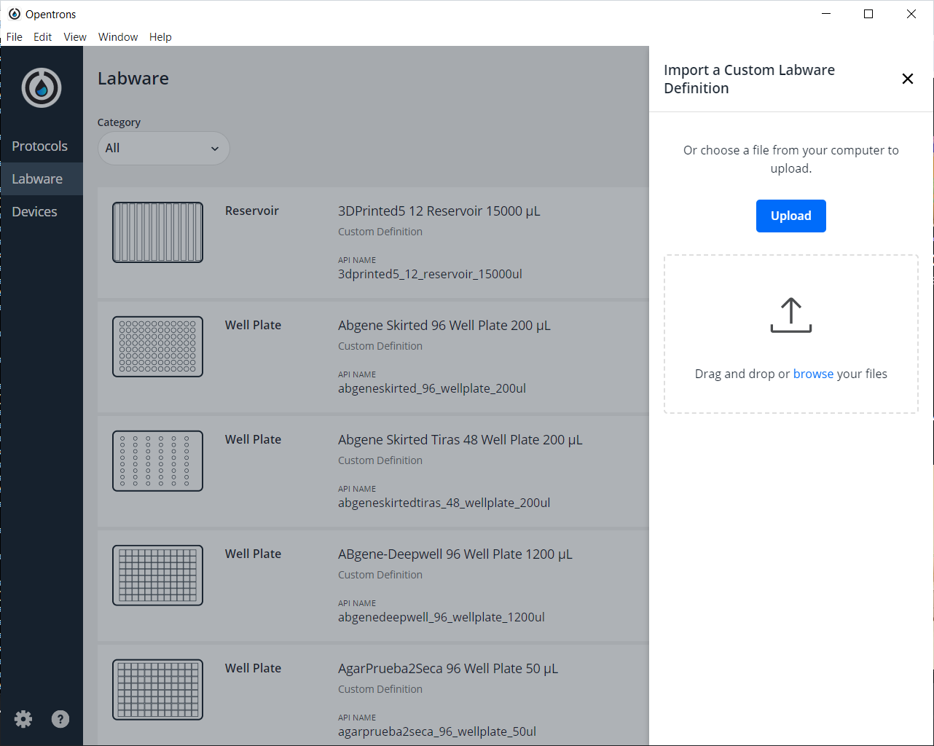Go to the Devices section
The width and height of the screenshot is (934, 746).
[42, 212]
